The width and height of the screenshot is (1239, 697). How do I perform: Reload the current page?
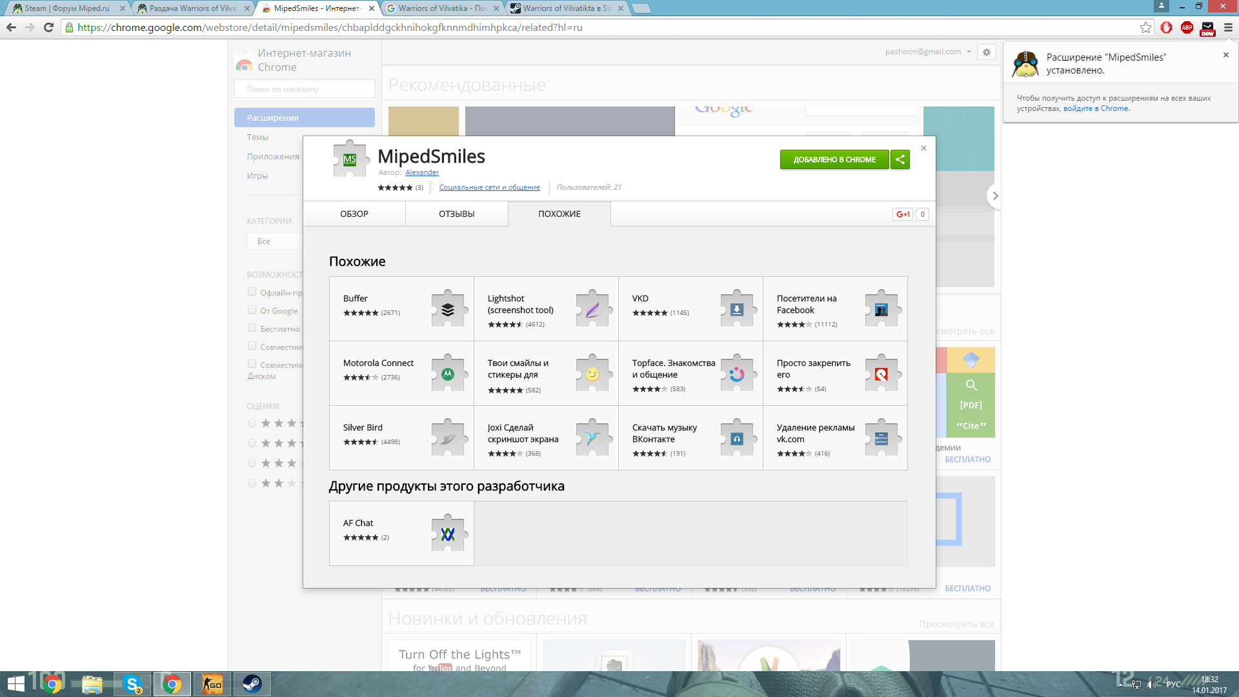click(48, 27)
